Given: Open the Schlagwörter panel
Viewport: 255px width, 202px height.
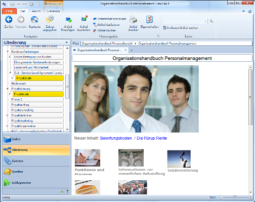Looking at the screenshot, I should tap(36, 183).
